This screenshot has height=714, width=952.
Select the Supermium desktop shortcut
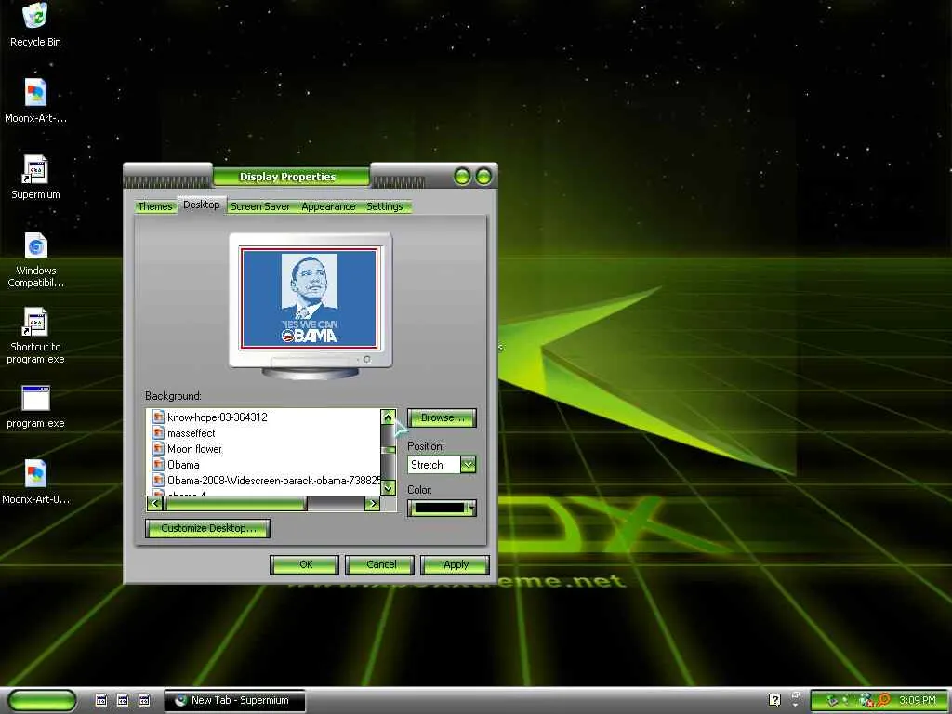35,178
